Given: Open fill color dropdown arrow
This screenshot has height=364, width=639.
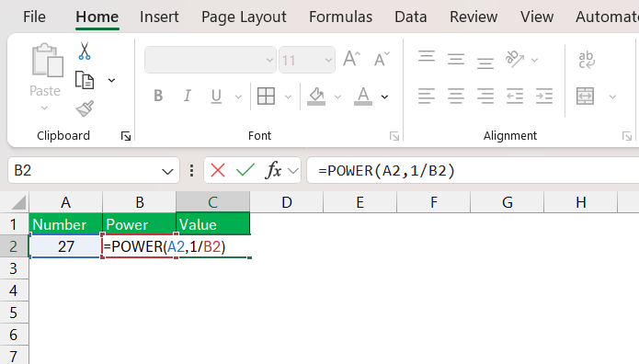Looking at the screenshot, I should (337, 97).
